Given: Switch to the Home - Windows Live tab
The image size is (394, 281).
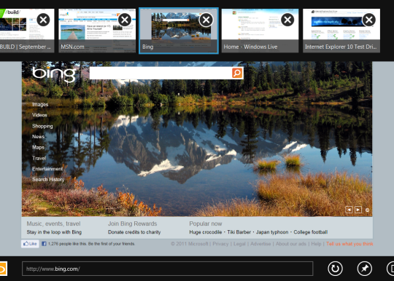Looking at the screenshot, I should pos(260,31).
